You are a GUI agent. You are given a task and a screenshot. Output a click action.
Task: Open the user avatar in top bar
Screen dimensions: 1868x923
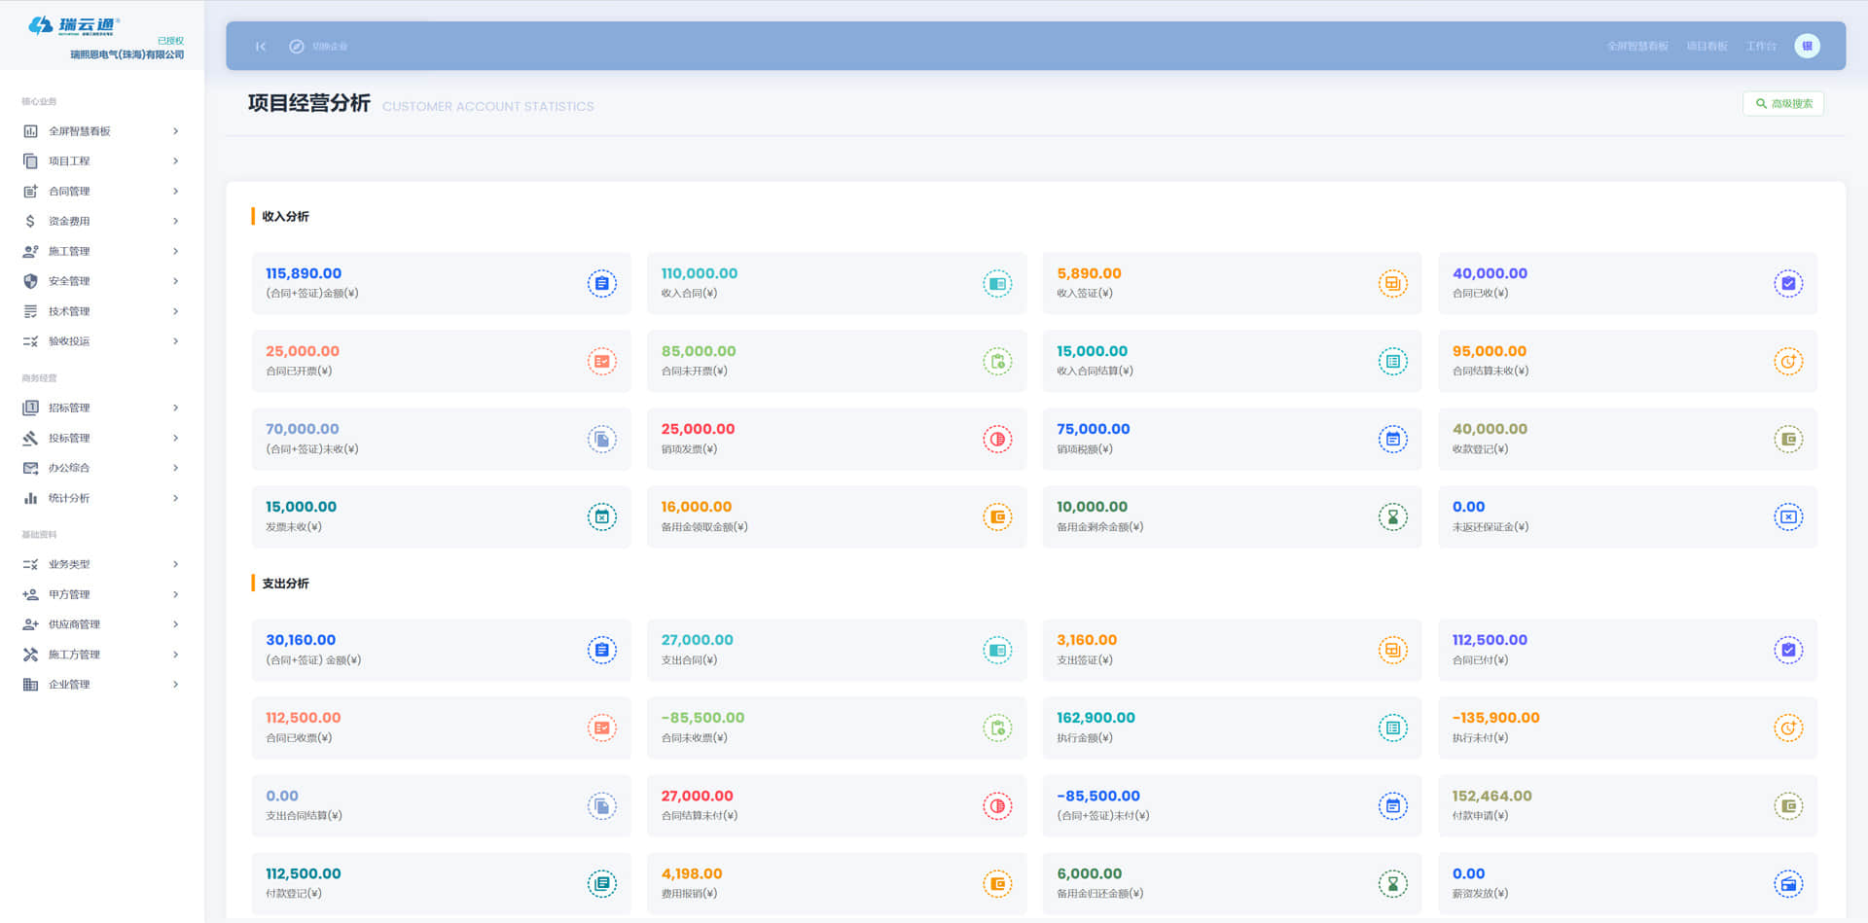(x=1807, y=46)
